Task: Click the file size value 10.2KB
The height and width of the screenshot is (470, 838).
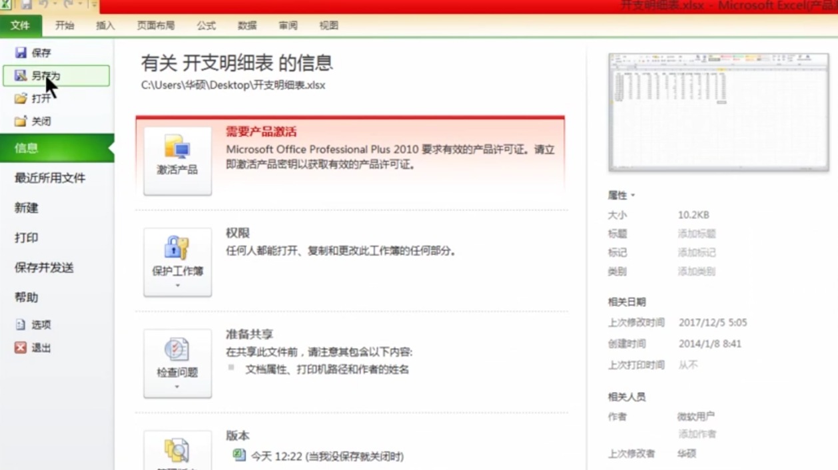Action: pyautogui.click(x=693, y=215)
